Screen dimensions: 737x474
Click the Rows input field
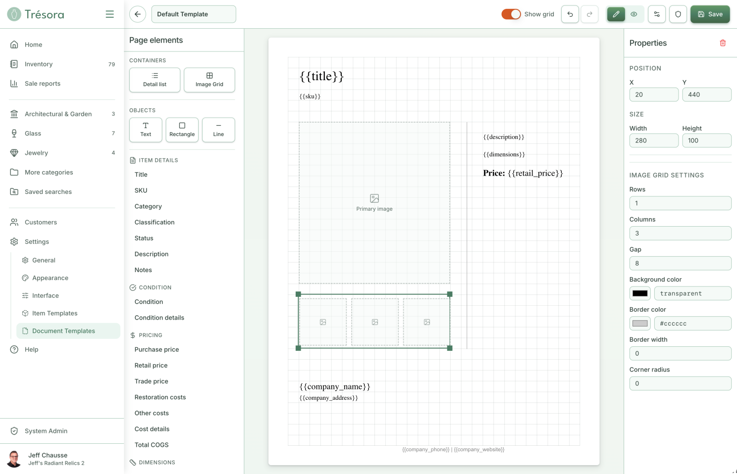(681, 203)
